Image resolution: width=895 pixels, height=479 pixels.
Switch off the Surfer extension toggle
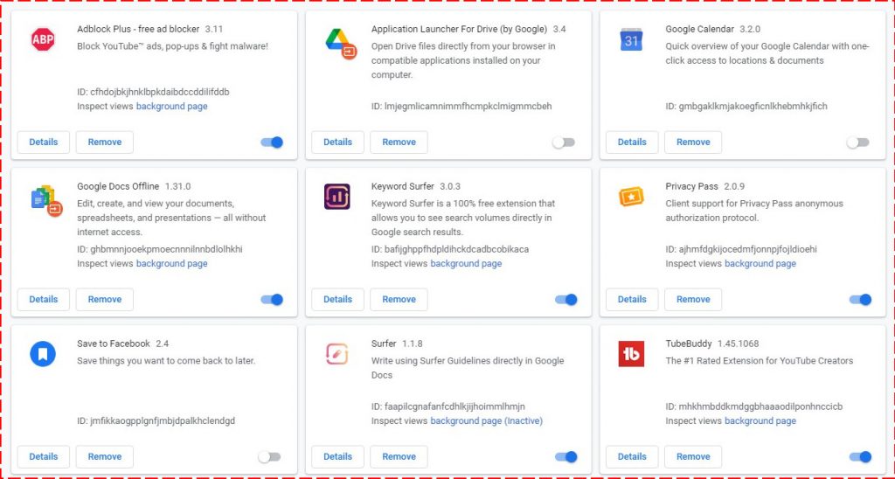(x=566, y=457)
